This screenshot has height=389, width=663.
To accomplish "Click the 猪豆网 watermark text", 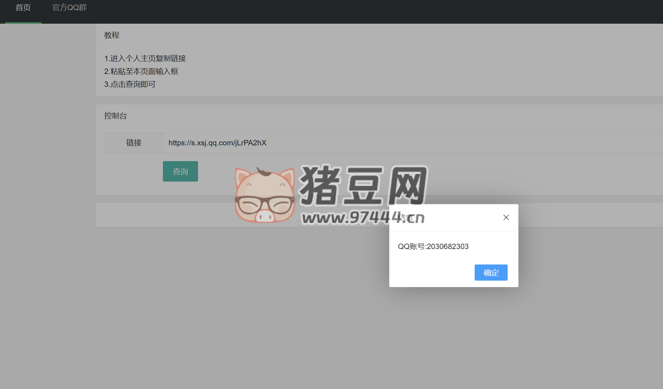I will (x=362, y=186).
